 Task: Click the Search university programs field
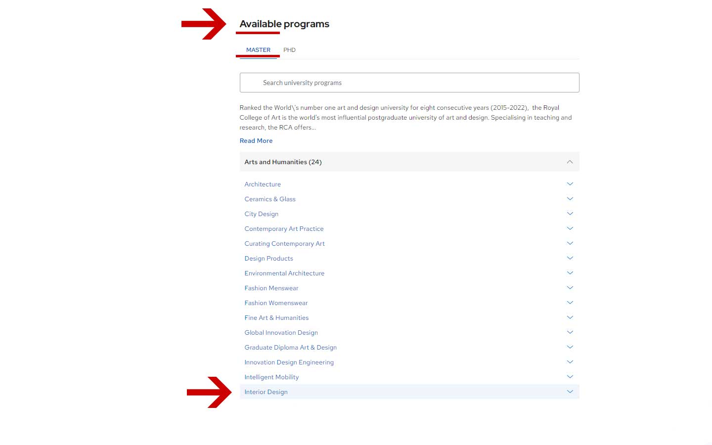click(x=409, y=83)
